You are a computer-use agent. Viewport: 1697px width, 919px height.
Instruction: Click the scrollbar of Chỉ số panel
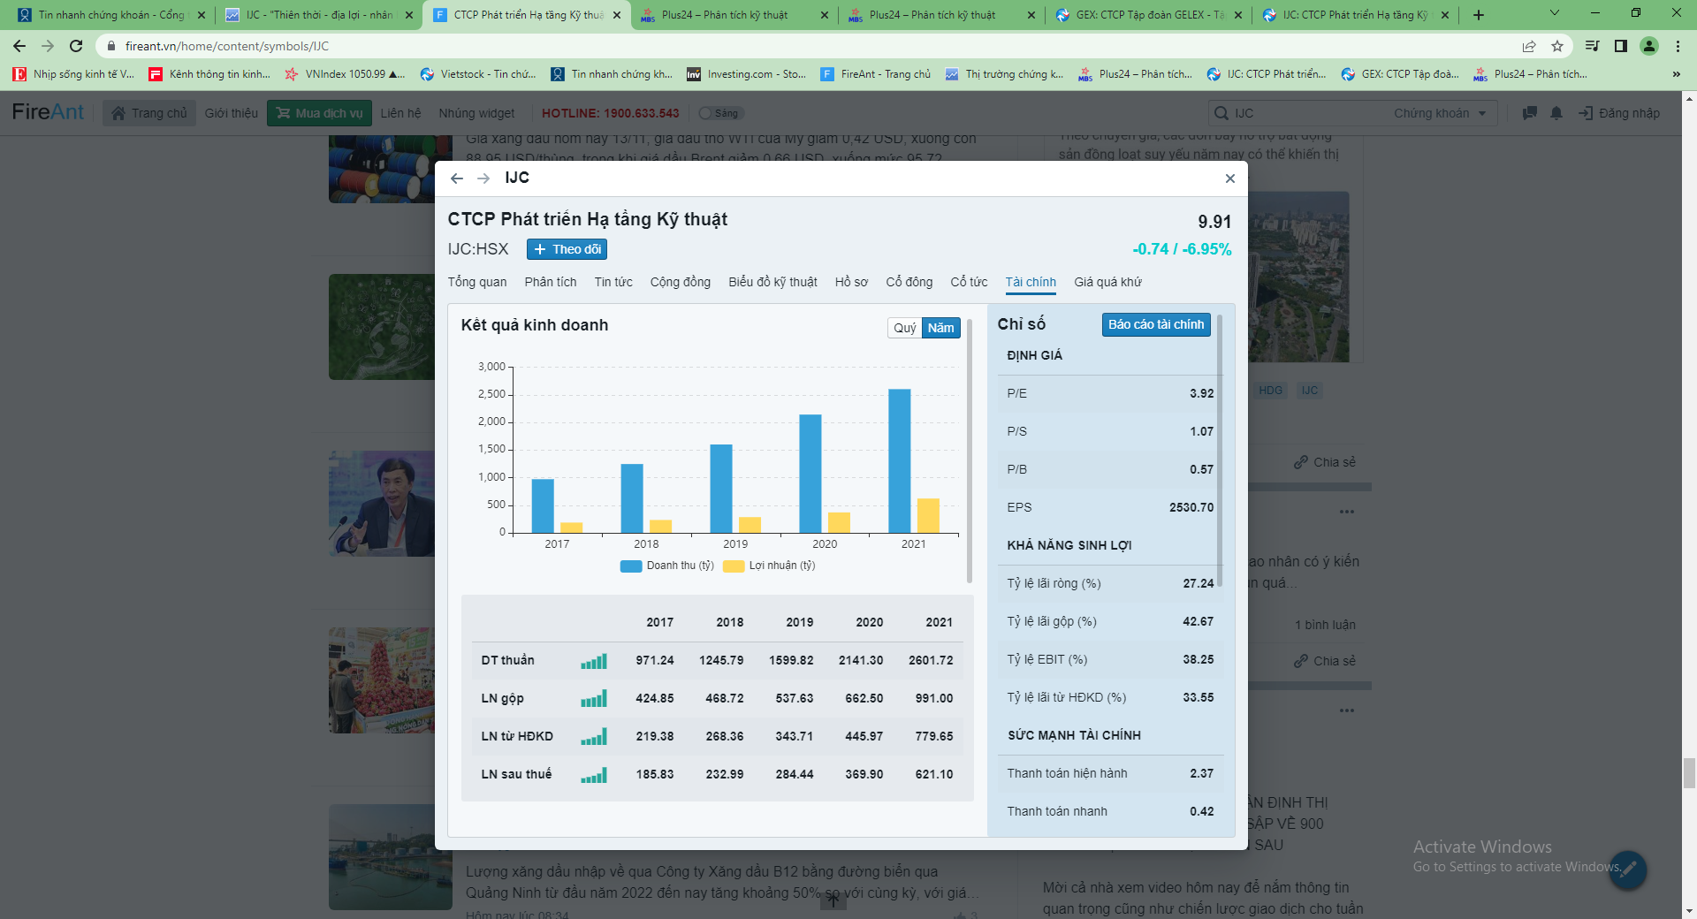tap(1220, 451)
